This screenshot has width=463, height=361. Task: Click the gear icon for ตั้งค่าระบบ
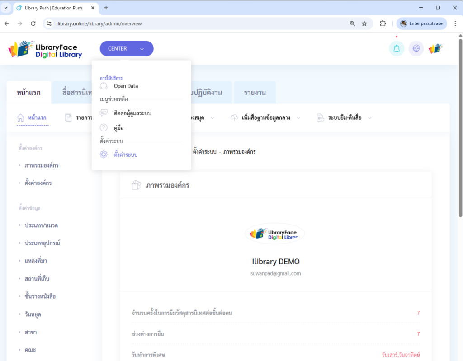pyautogui.click(x=104, y=155)
